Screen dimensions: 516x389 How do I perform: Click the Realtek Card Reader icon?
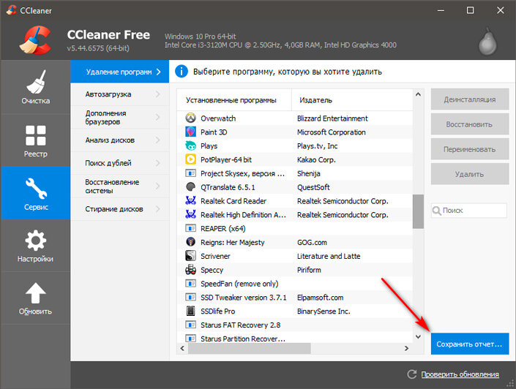pyautogui.click(x=190, y=200)
